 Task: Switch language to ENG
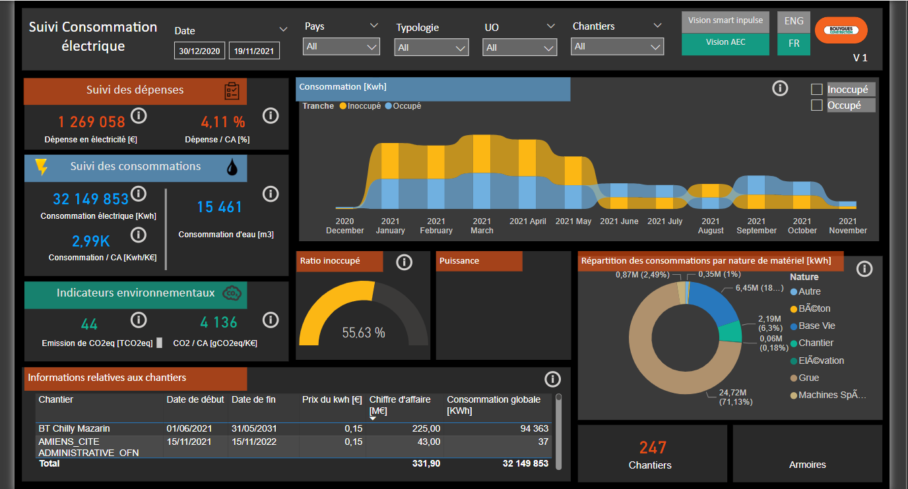pyautogui.click(x=793, y=21)
